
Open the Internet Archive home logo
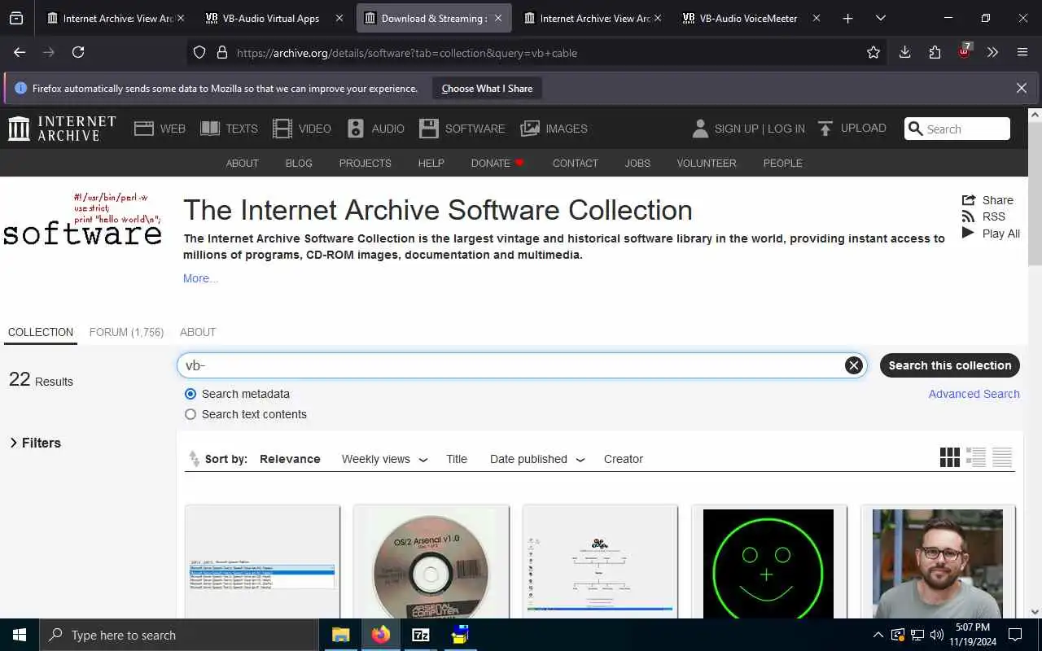[x=63, y=129]
